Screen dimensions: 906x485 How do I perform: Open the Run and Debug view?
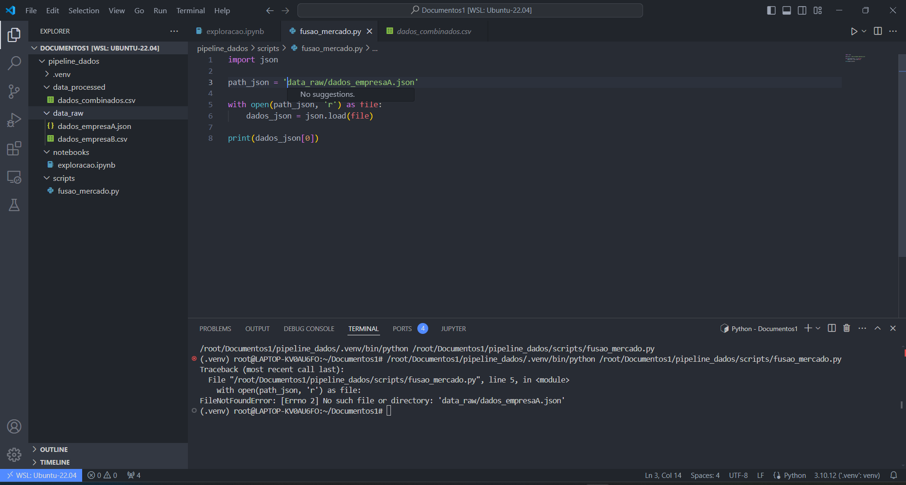click(14, 120)
